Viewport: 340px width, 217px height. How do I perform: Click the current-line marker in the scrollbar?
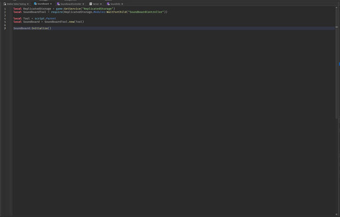337,27
